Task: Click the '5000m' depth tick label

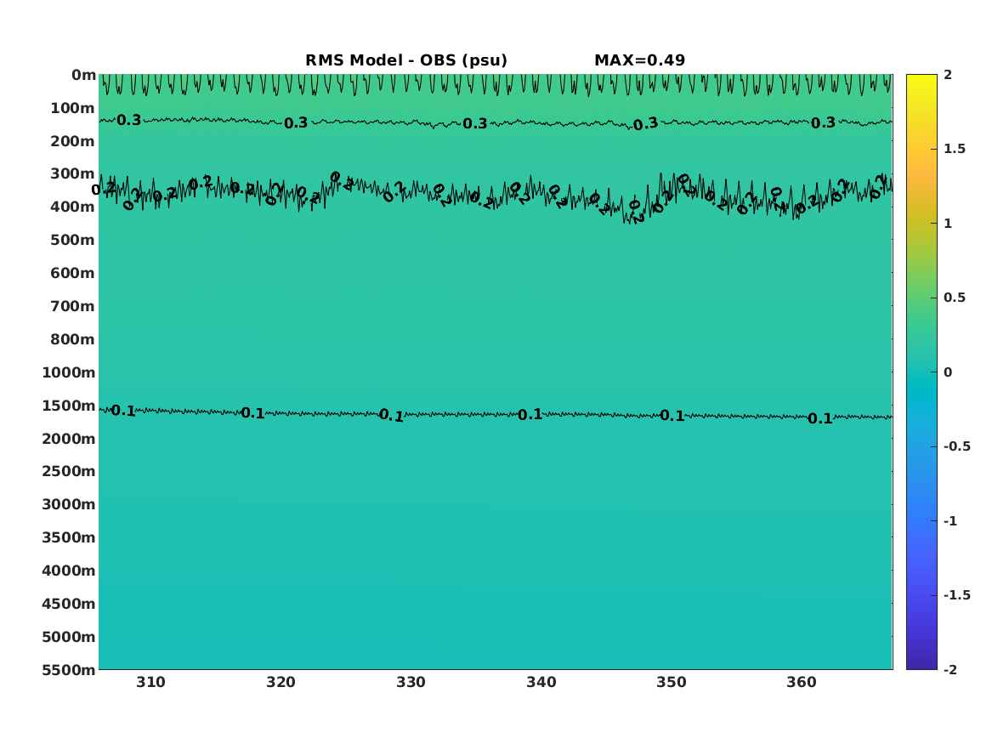Action: pyautogui.click(x=68, y=637)
